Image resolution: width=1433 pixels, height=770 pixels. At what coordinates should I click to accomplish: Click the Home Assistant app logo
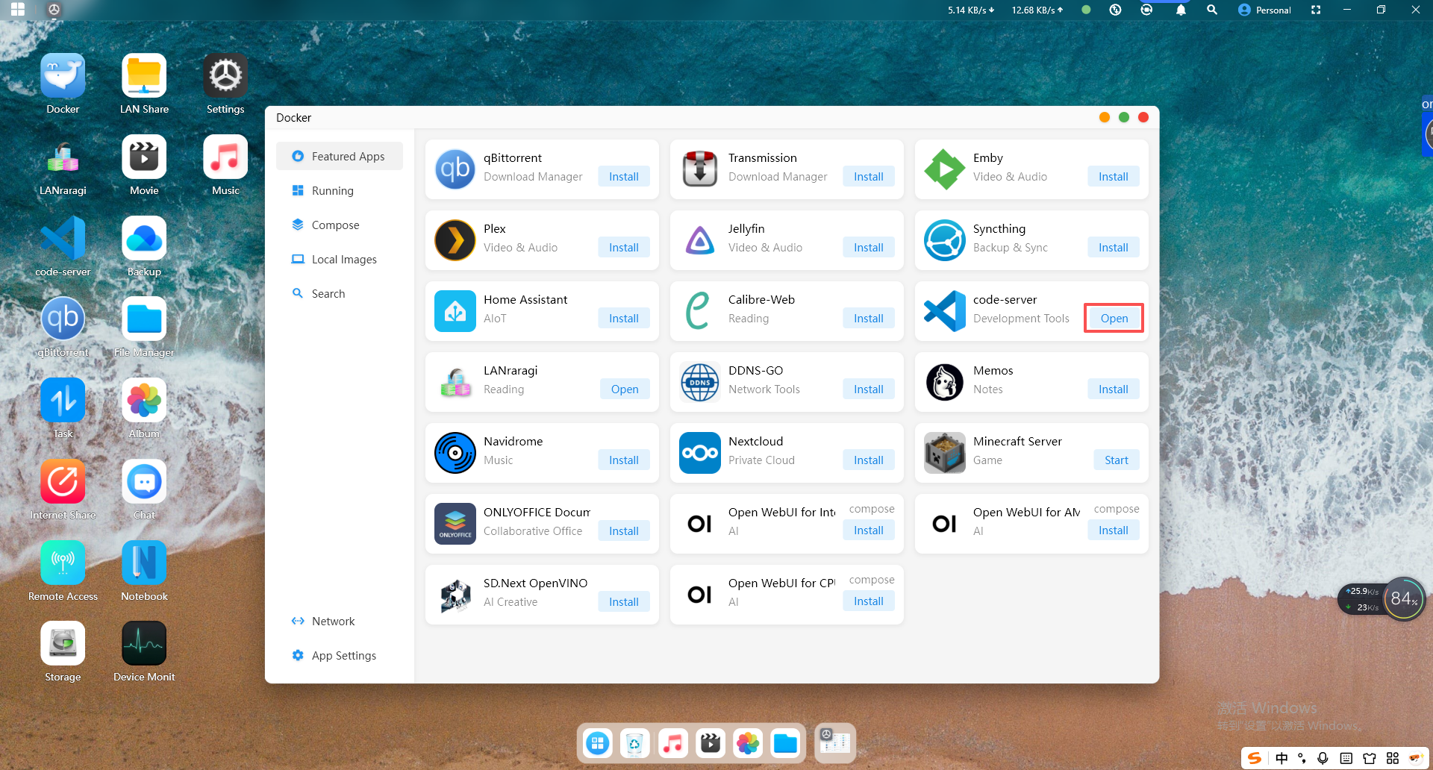point(455,311)
